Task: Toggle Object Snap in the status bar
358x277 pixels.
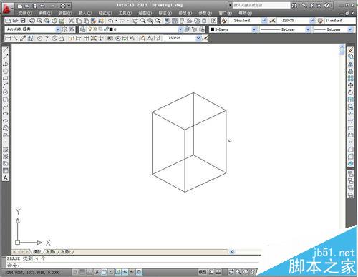Action: [104, 272]
